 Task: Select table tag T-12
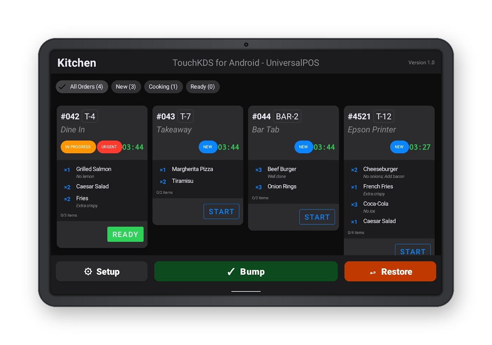384,117
